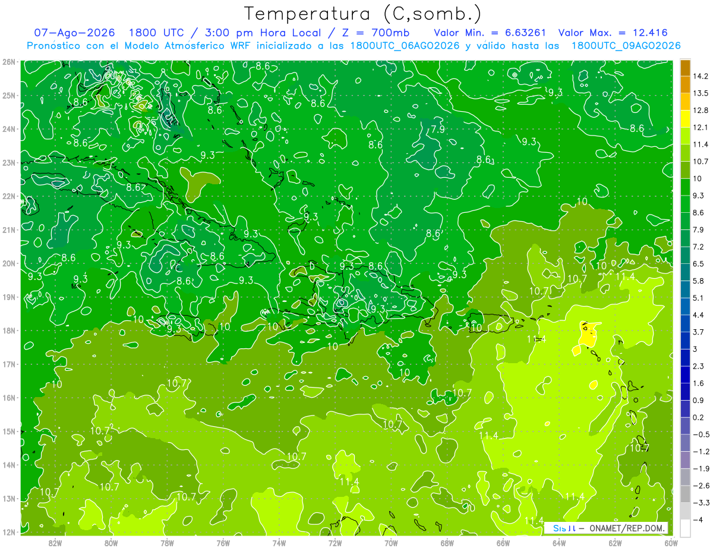The width and height of the screenshot is (713, 551).
Task: Click the "7.2" color bar label
Action: coord(698,247)
